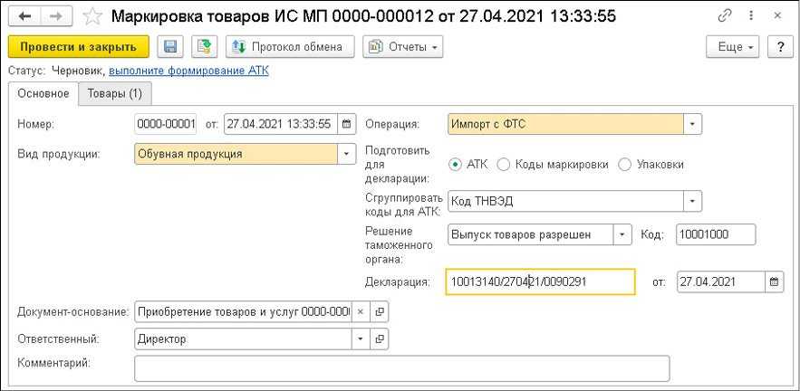Save the document with the floppy disk icon
The width and height of the screenshot is (800, 391).
point(170,47)
